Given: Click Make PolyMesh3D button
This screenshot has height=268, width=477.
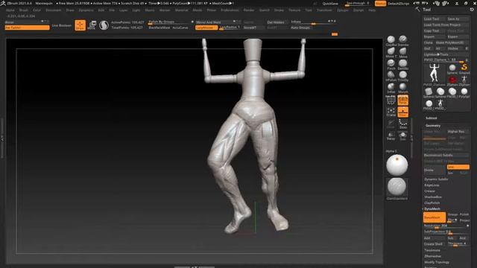Looking at the screenshot, I should [452, 42].
